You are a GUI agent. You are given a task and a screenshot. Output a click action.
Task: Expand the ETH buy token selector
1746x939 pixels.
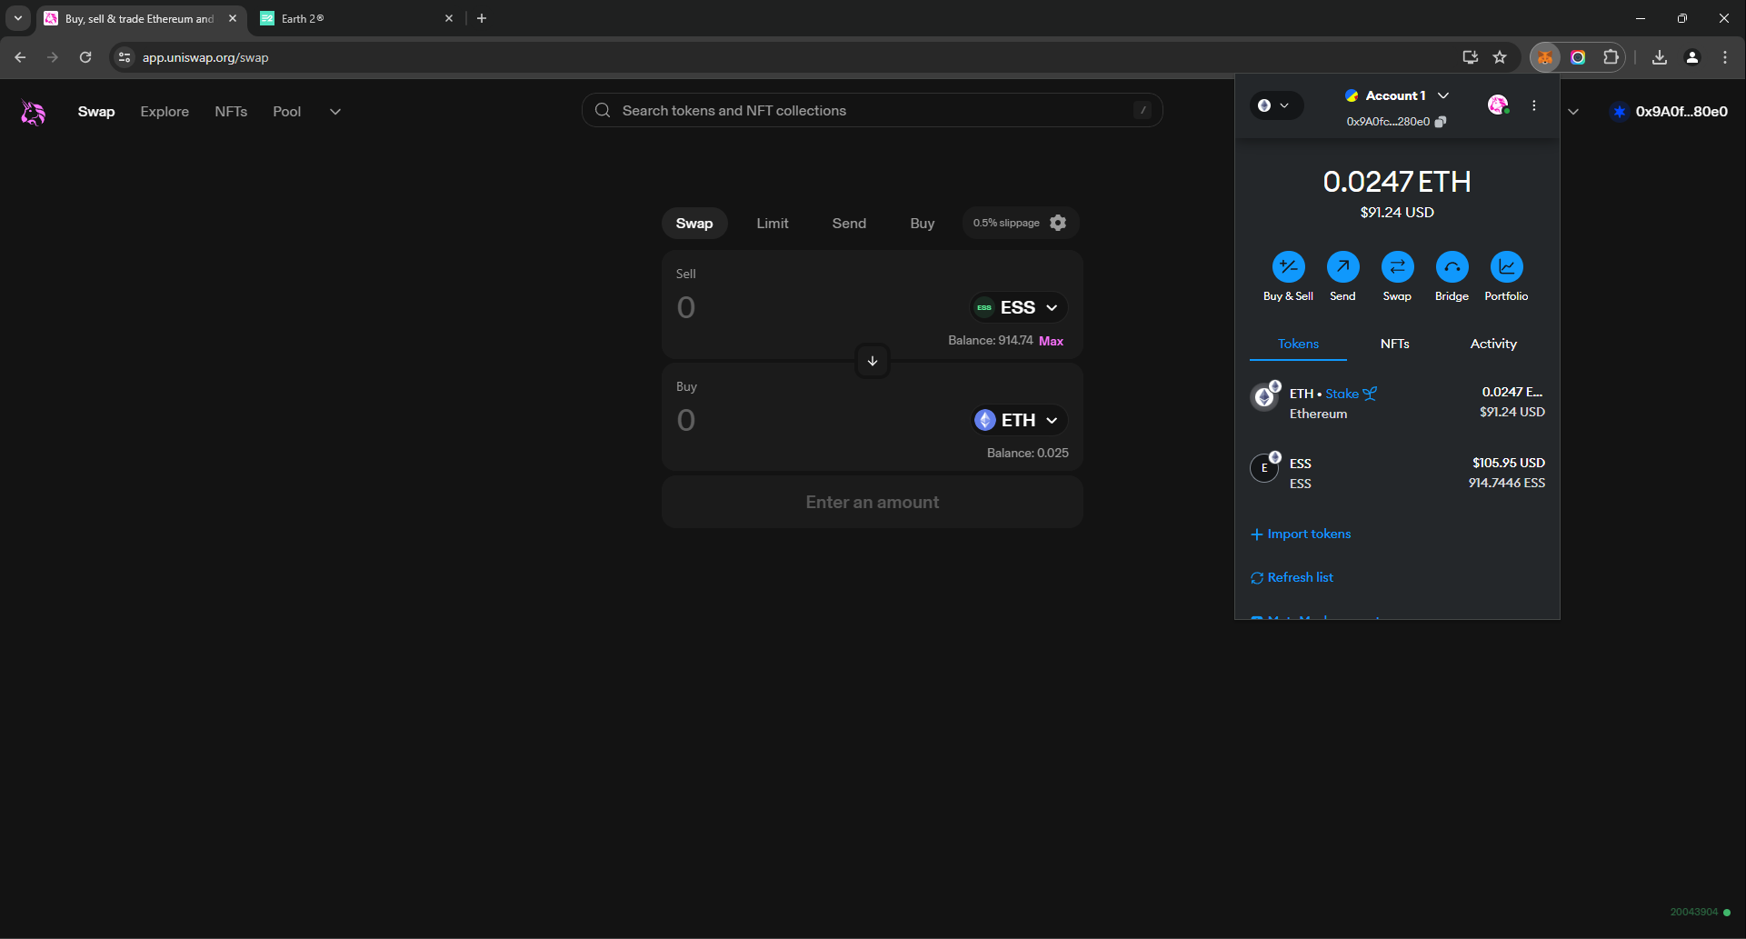(x=1019, y=420)
